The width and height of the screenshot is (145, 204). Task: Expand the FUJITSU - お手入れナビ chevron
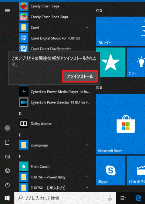[x=87, y=188]
